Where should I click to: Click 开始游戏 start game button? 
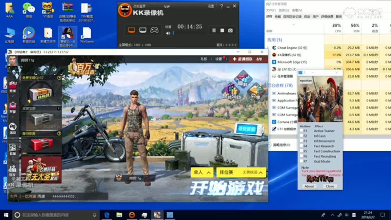pos(226,189)
